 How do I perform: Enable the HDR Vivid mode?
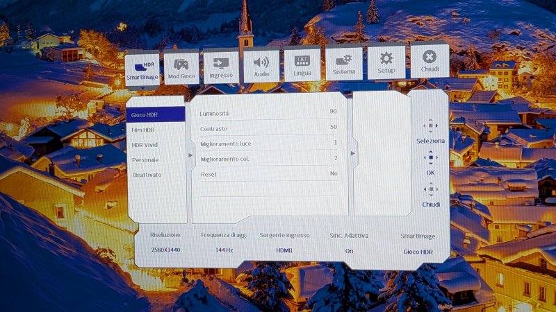coord(145,144)
